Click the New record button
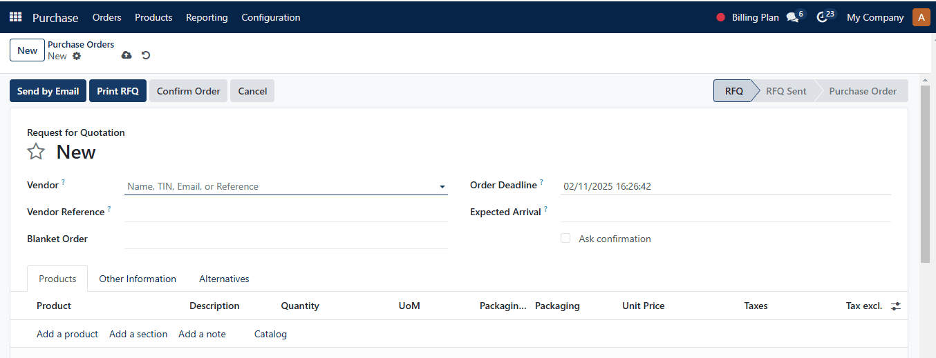This screenshot has width=936, height=358. pyautogui.click(x=27, y=50)
